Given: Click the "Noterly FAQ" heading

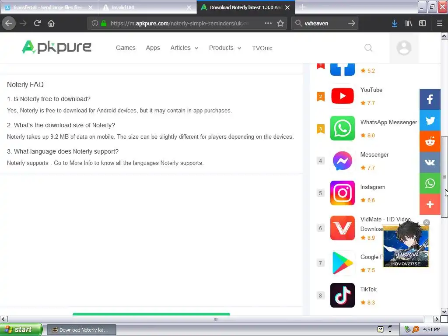Looking at the screenshot, I should click(x=25, y=84).
